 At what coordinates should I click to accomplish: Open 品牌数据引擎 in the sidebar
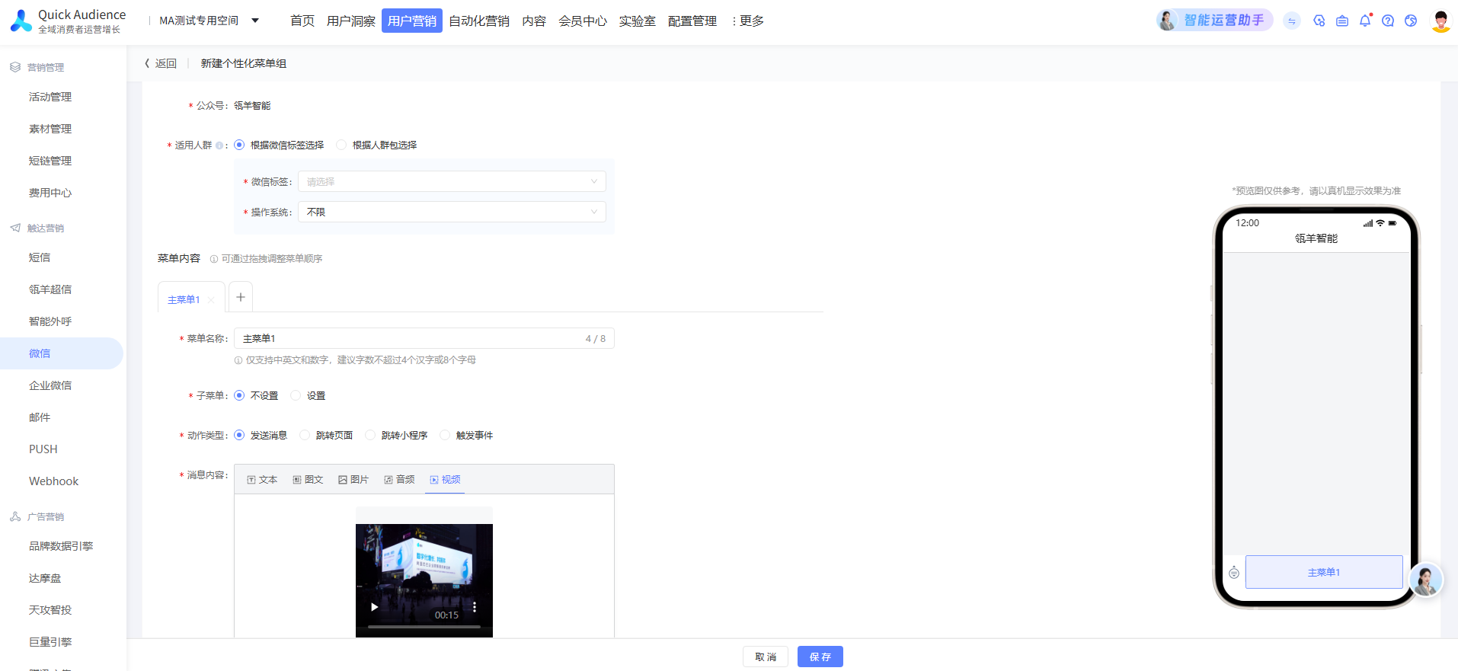(61, 546)
